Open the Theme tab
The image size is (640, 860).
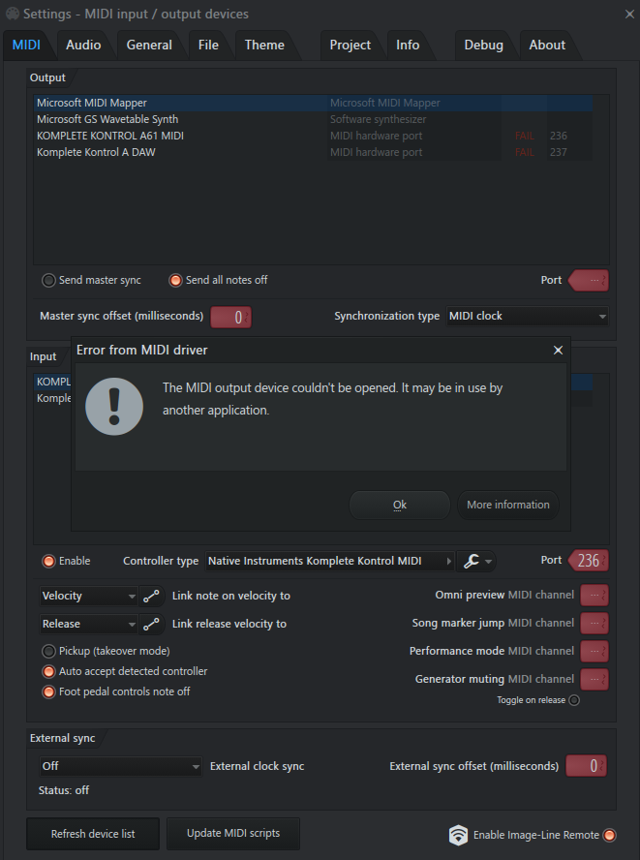(x=264, y=45)
